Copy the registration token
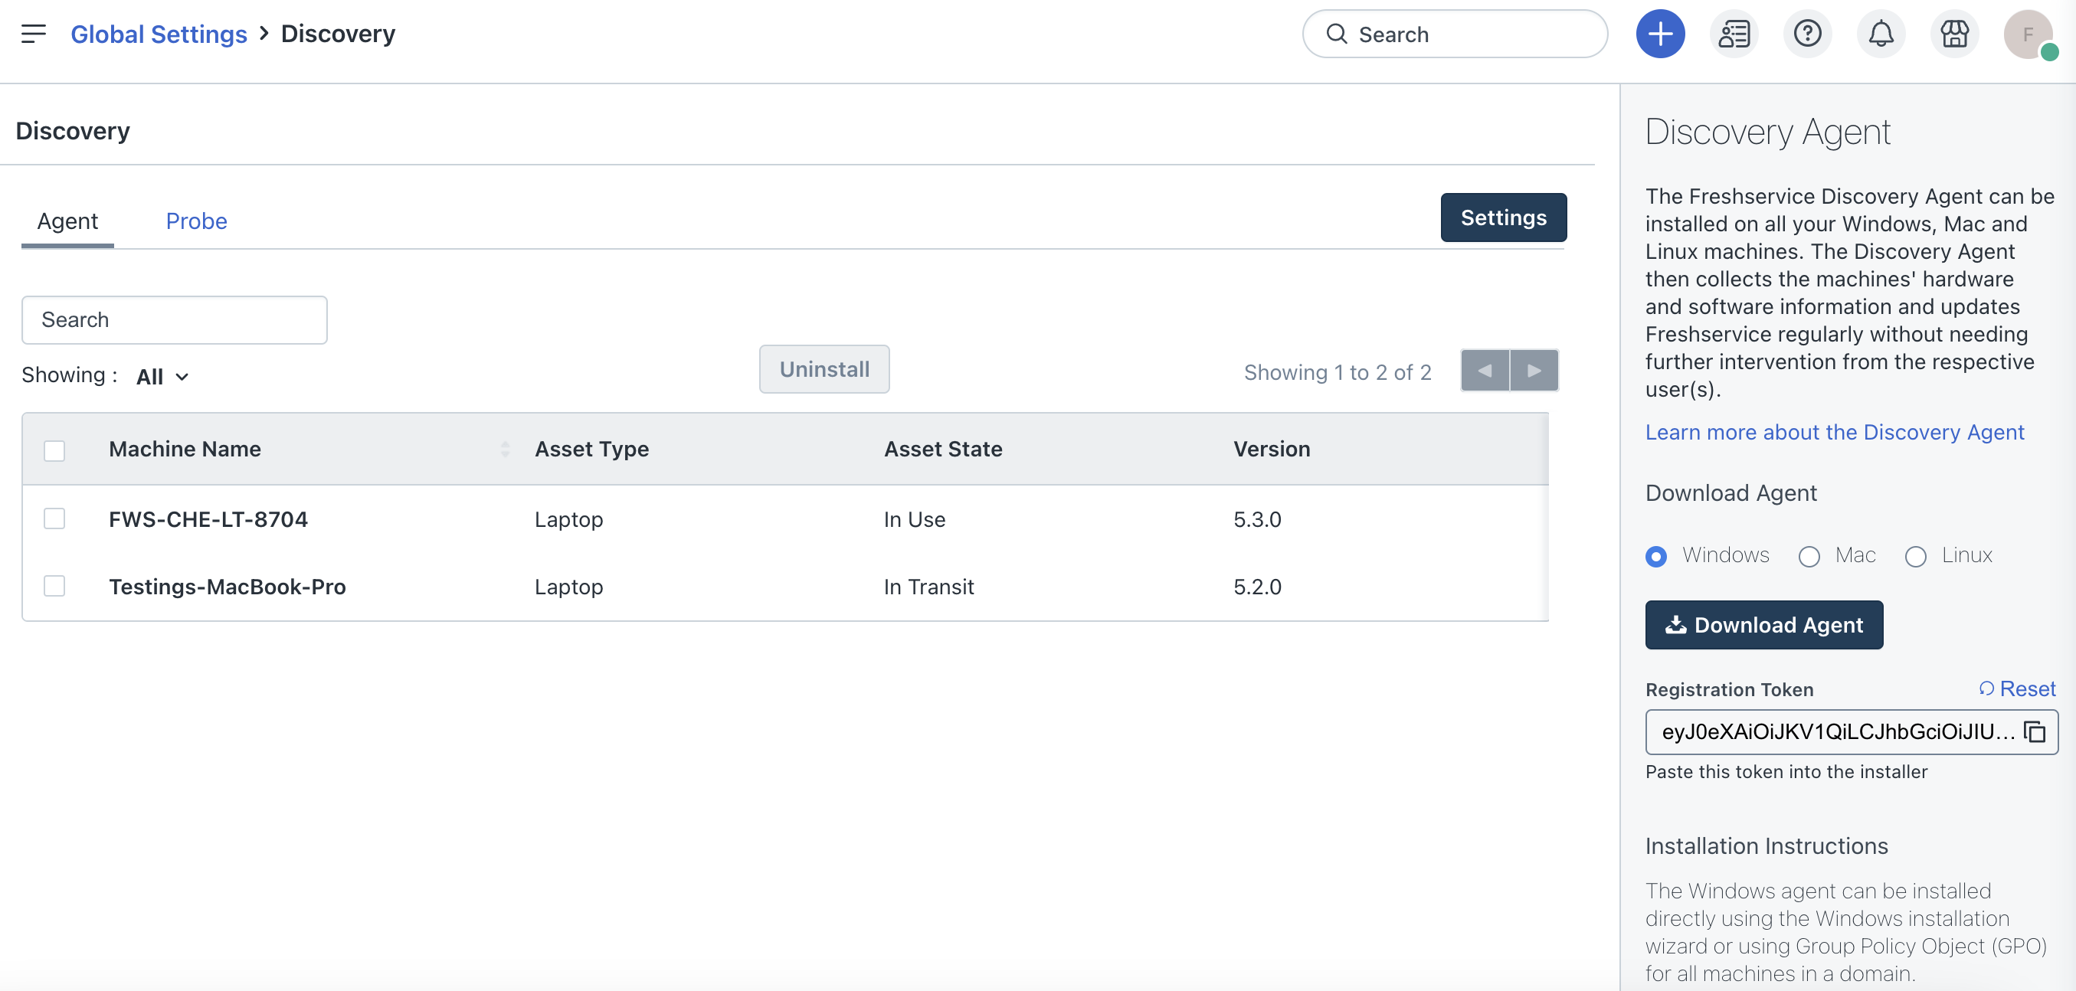The height and width of the screenshot is (991, 2076). tap(2034, 731)
